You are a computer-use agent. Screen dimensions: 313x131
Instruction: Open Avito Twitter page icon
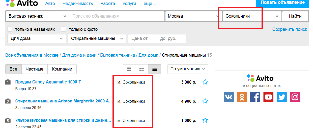pos(282,97)
